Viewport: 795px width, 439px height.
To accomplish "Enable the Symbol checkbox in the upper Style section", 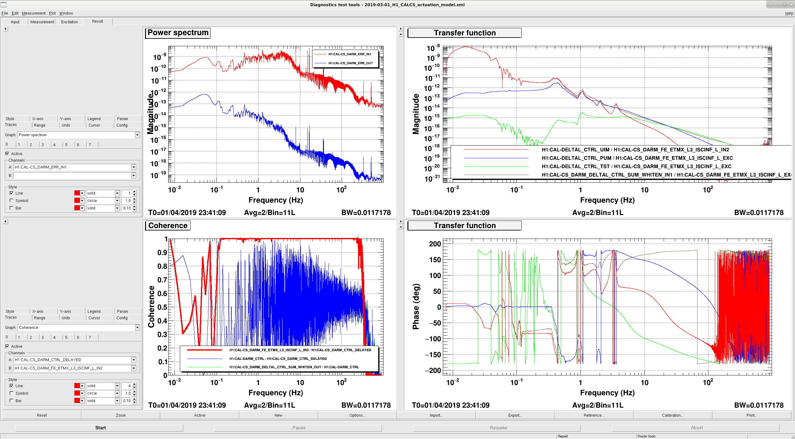I will 11,200.
